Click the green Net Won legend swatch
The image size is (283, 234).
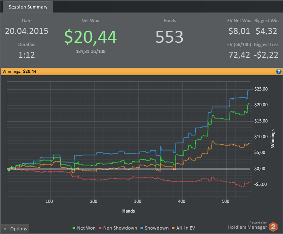(x=74, y=228)
